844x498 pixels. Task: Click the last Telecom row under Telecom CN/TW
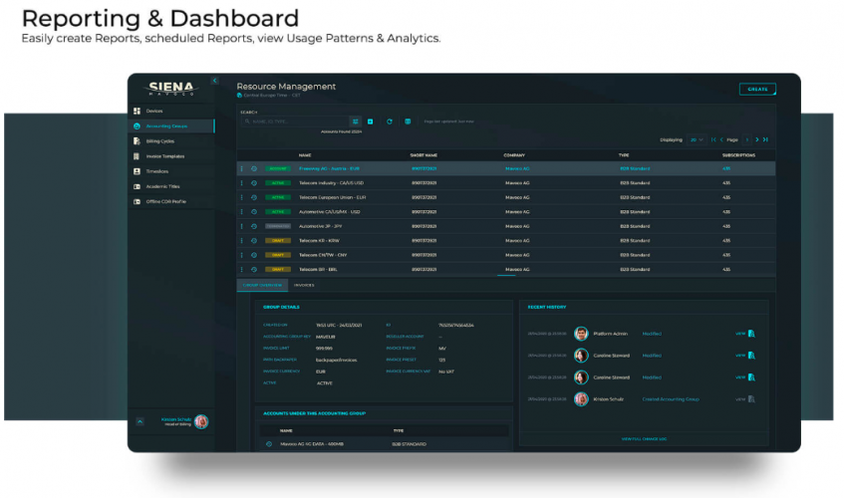506,270
